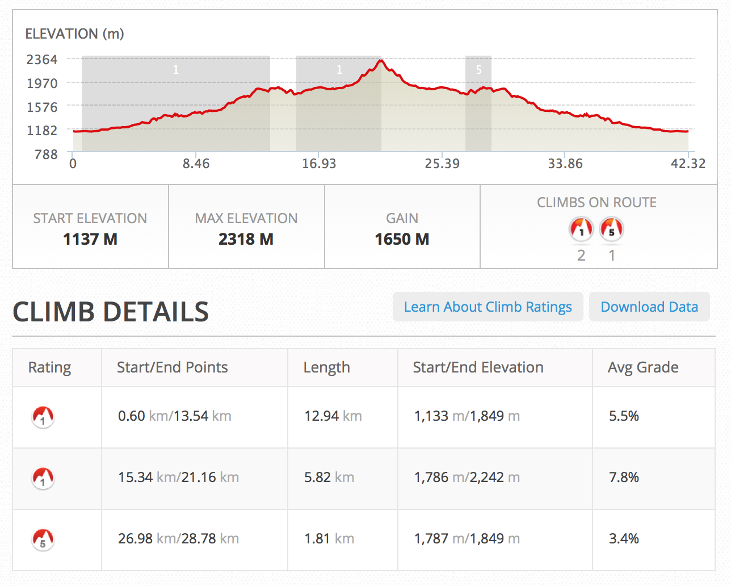Click the category 5 icon under Climbs on Route

(611, 229)
